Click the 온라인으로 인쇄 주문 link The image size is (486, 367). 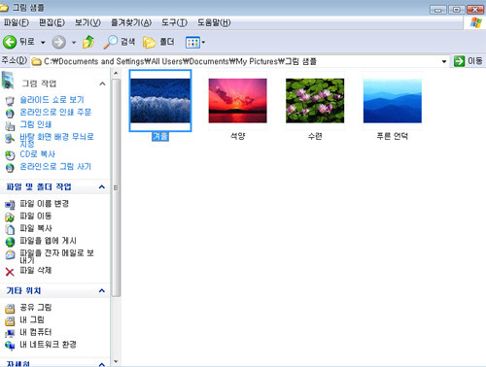point(55,112)
